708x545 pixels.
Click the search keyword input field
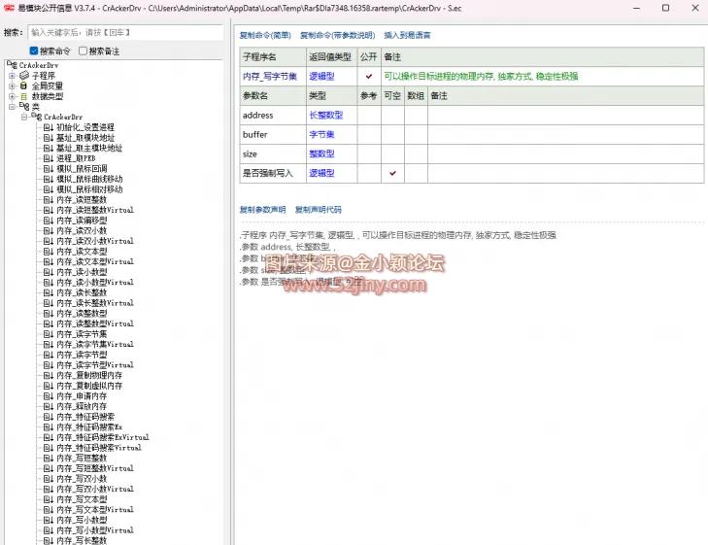(x=125, y=32)
